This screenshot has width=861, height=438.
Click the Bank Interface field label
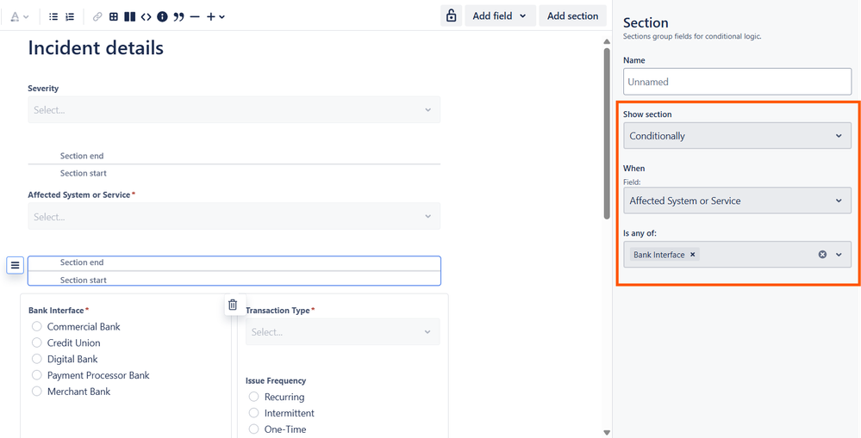56,311
